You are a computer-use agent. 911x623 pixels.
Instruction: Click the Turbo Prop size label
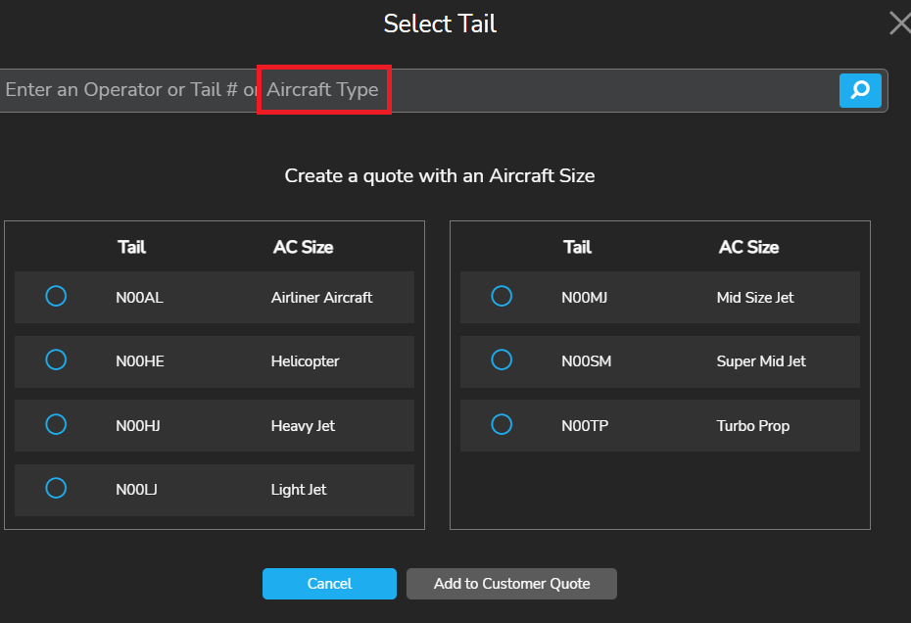752,426
